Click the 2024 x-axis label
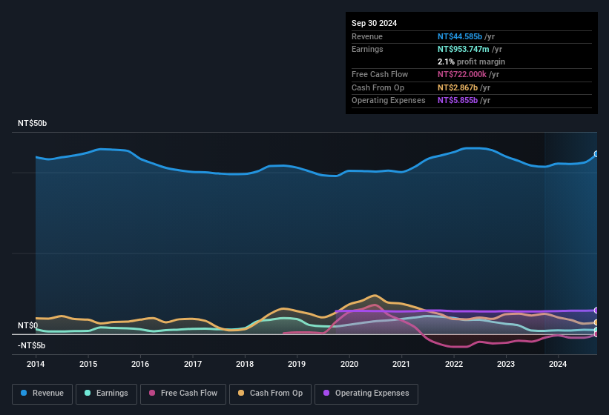Screen dimensions: 609x415 tap(558, 364)
